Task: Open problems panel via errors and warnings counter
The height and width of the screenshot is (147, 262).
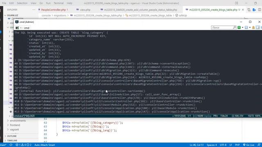Action: coord(23,145)
